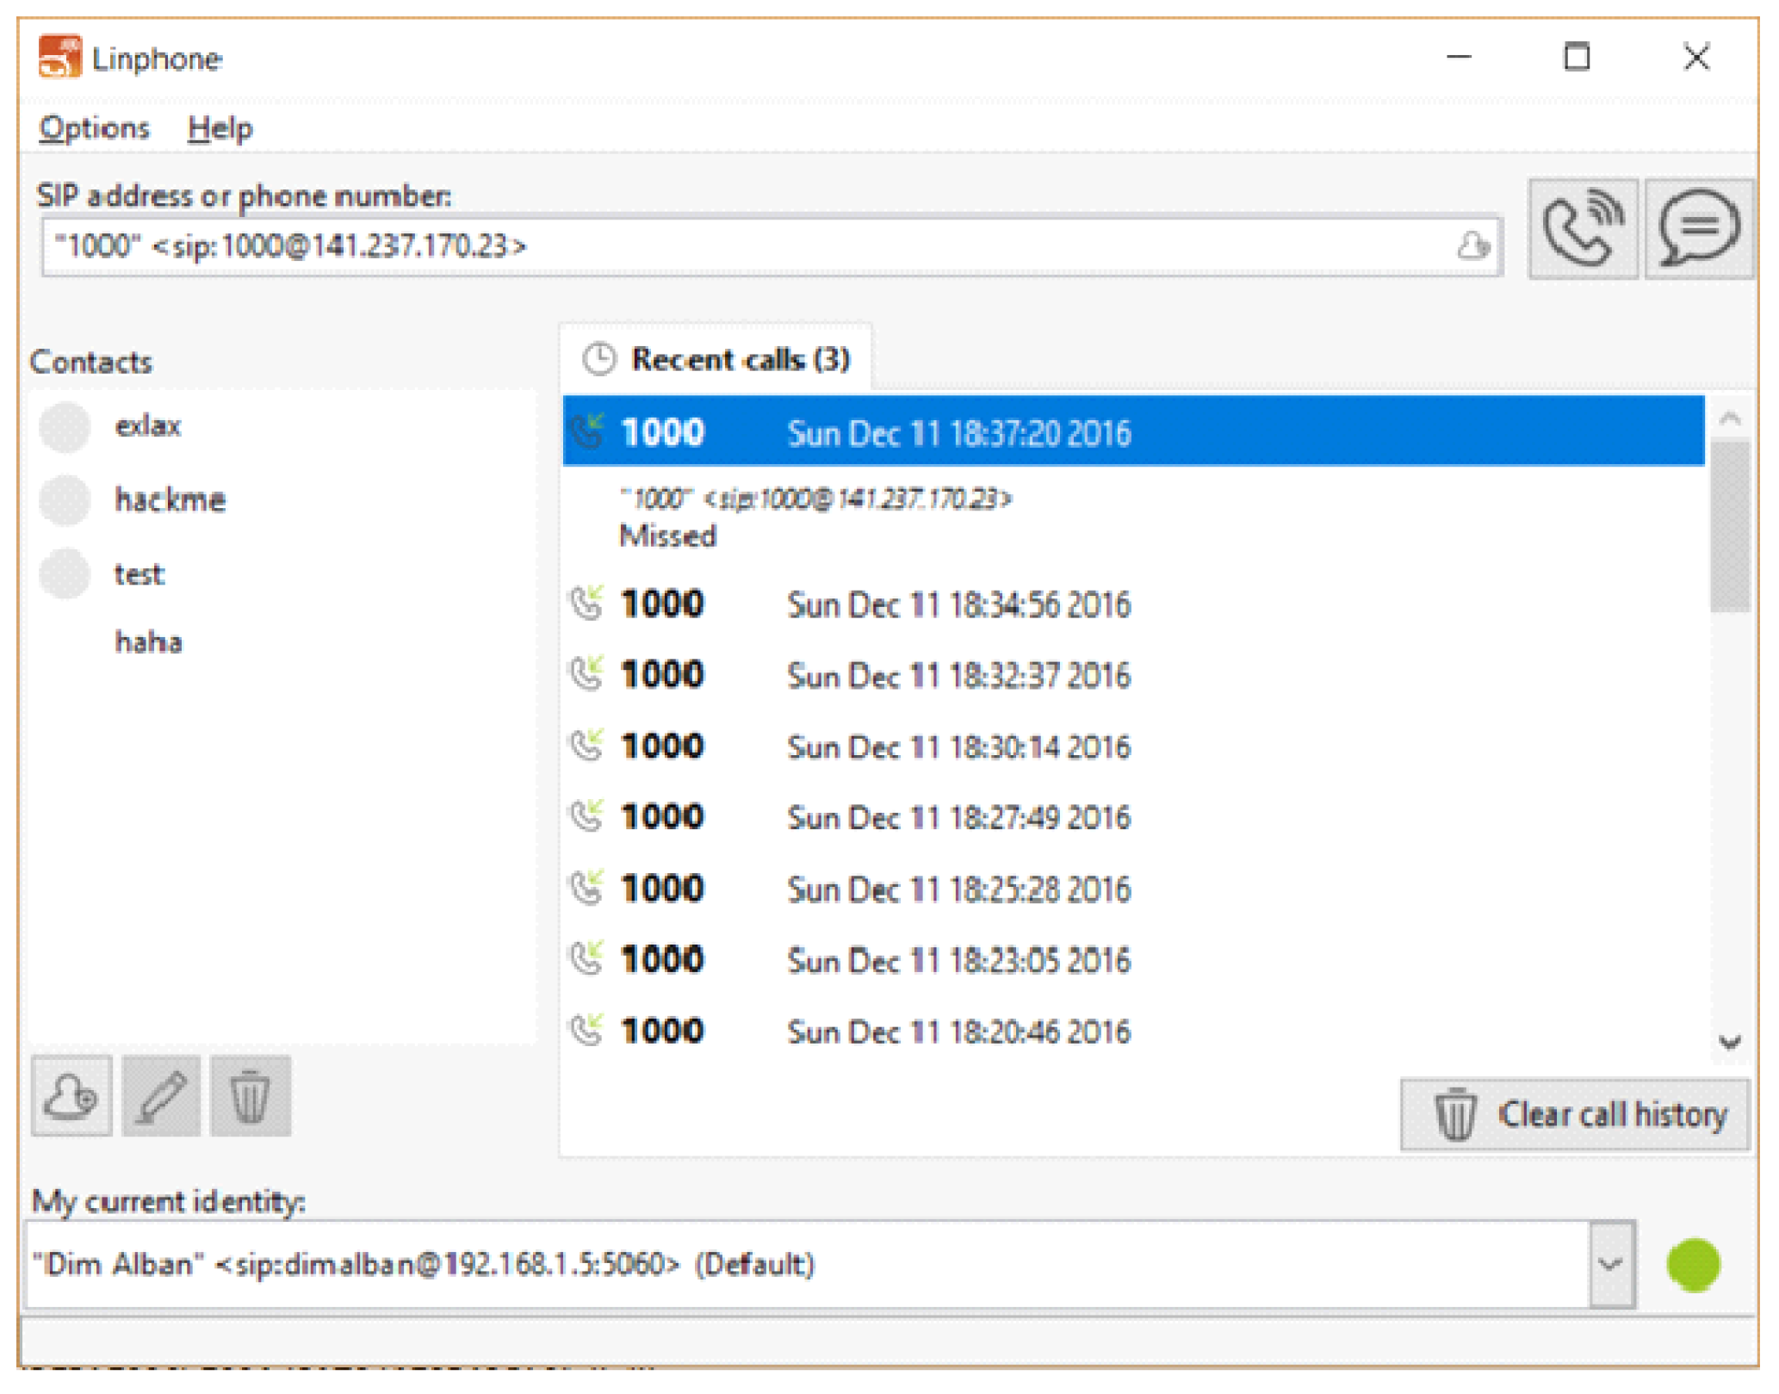Open the Help menu
The width and height of the screenshot is (1779, 1394).
tap(220, 128)
